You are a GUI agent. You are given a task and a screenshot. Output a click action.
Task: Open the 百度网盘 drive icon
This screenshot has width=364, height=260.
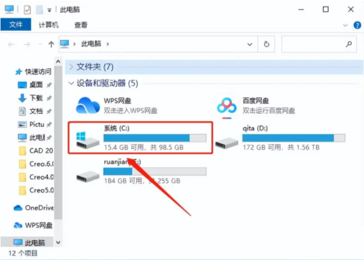tap(227, 107)
